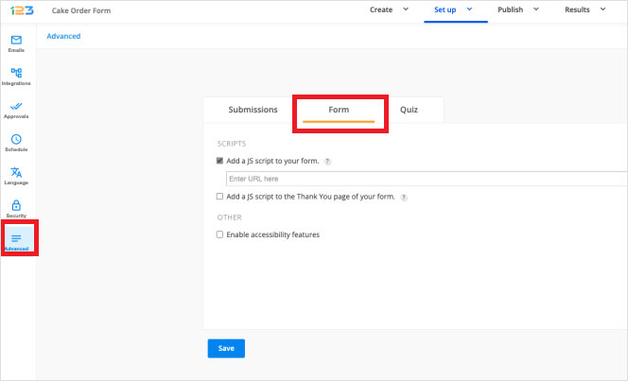Expand the Create menu chevron
This screenshot has height=381, width=628.
click(x=406, y=9)
